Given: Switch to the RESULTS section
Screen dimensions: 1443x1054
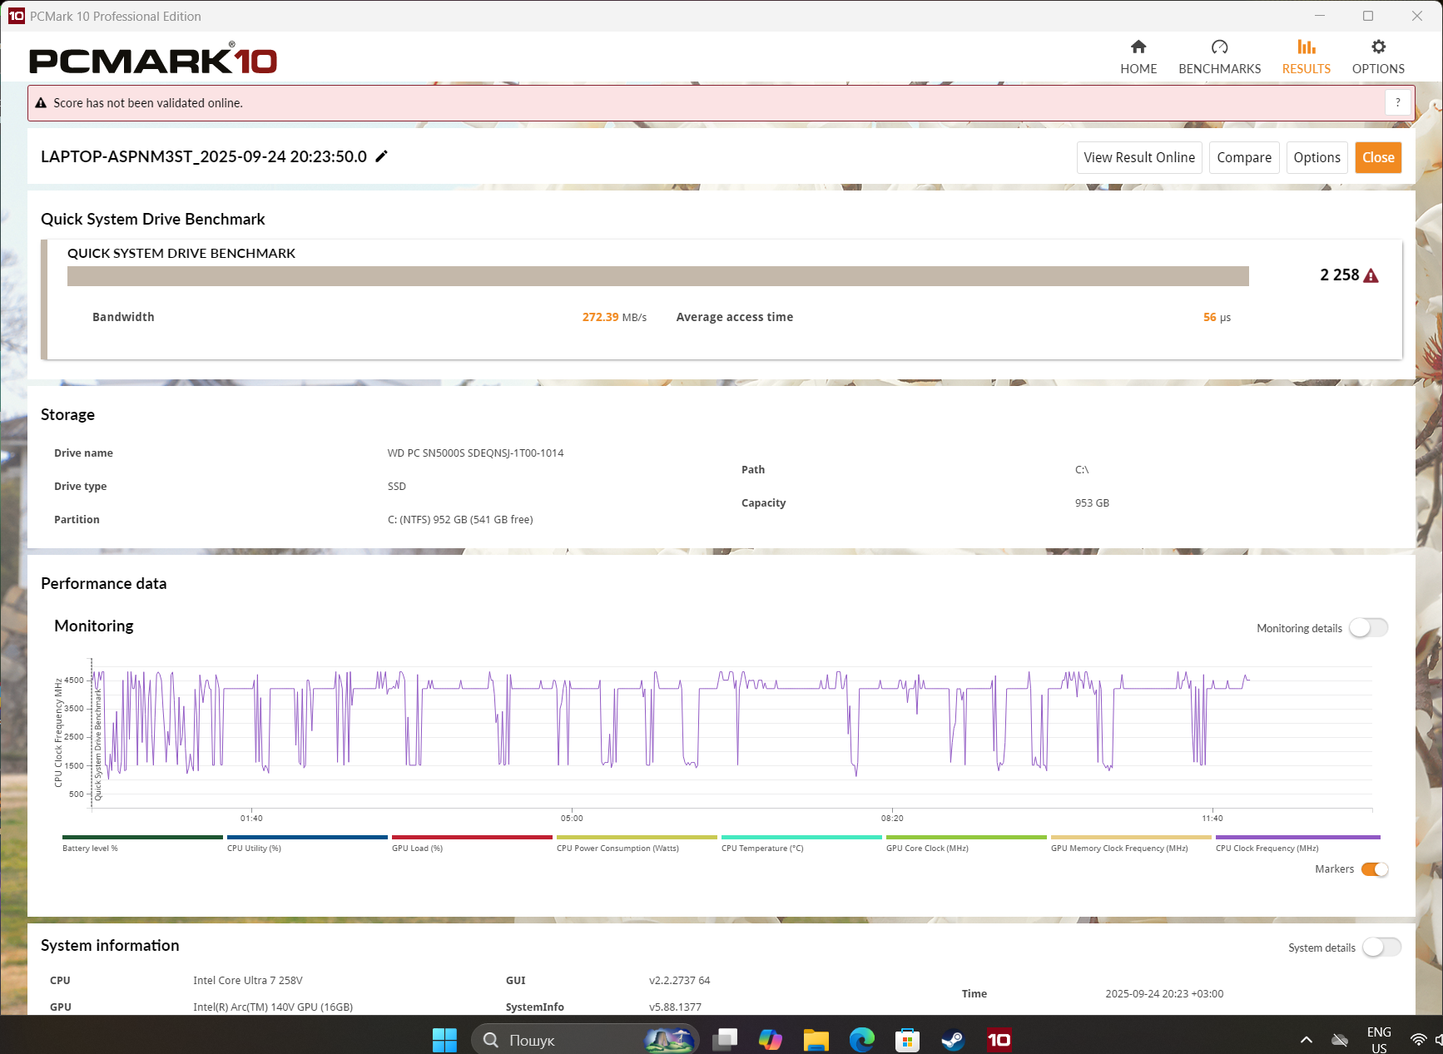Looking at the screenshot, I should click(1306, 57).
